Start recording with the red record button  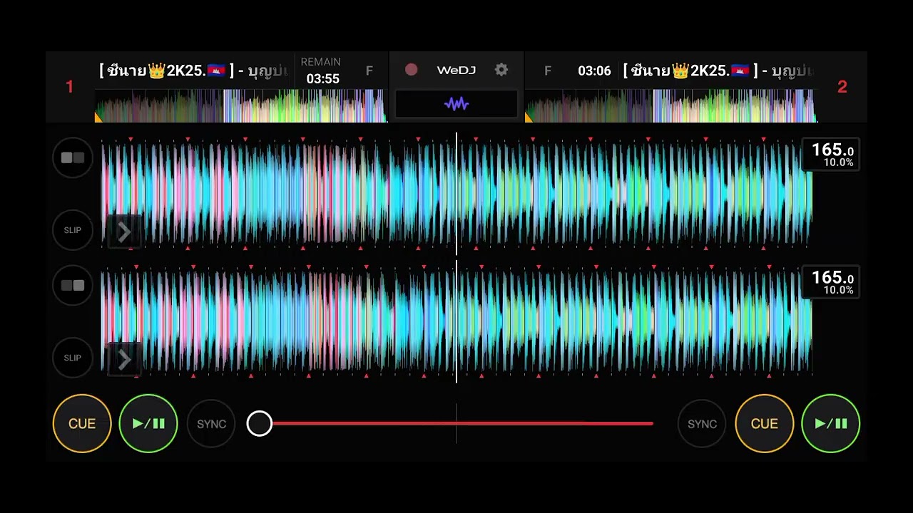coord(411,70)
